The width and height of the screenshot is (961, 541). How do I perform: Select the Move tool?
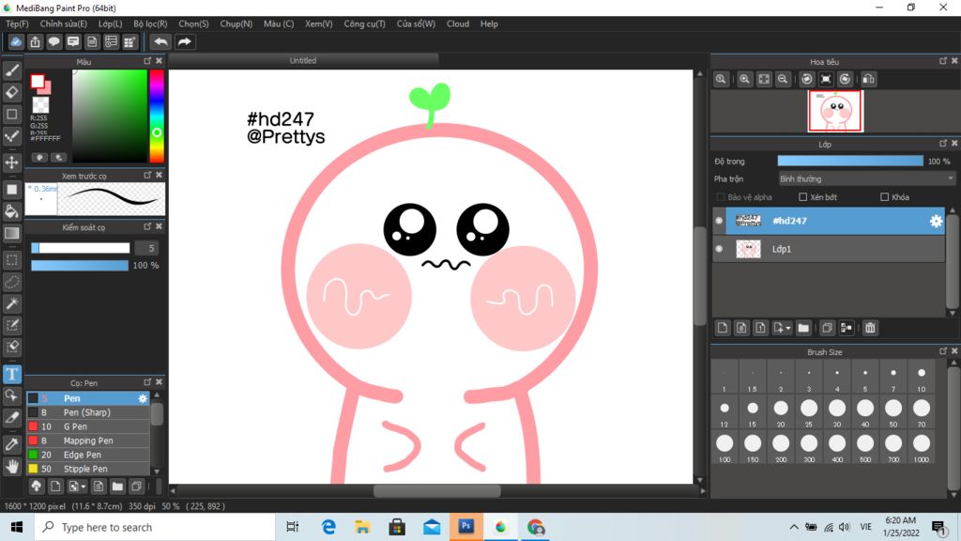pyautogui.click(x=11, y=162)
